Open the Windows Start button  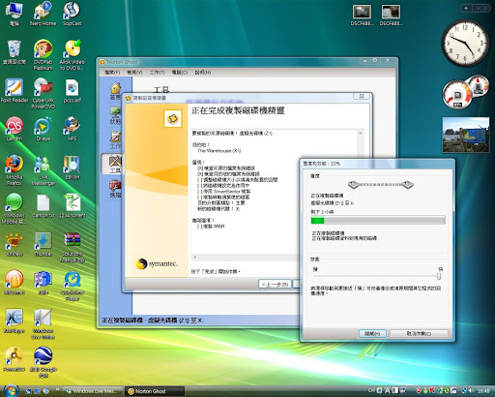point(11,390)
